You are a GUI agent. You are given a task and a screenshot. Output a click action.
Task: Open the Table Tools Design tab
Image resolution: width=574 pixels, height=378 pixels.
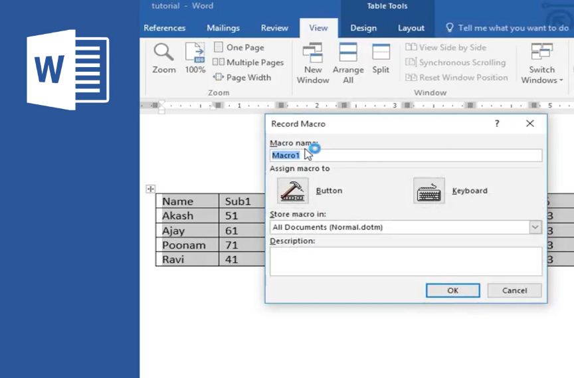pyautogui.click(x=363, y=28)
